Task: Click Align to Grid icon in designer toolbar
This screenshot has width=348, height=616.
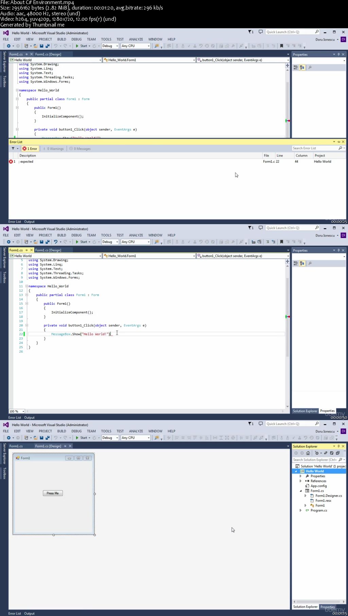Action: 169,438
